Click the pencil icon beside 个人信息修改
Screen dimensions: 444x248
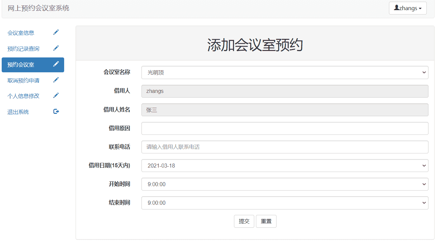tap(56, 95)
